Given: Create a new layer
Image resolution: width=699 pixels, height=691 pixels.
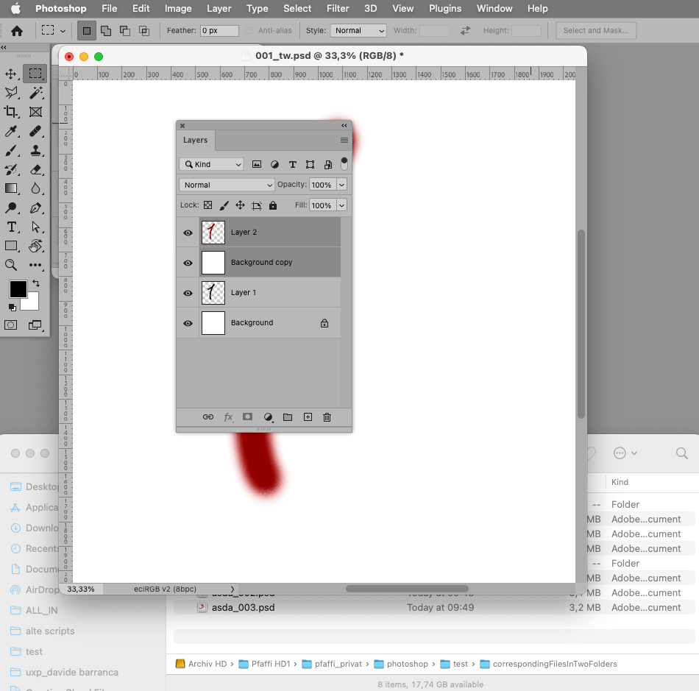Looking at the screenshot, I should pyautogui.click(x=308, y=417).
